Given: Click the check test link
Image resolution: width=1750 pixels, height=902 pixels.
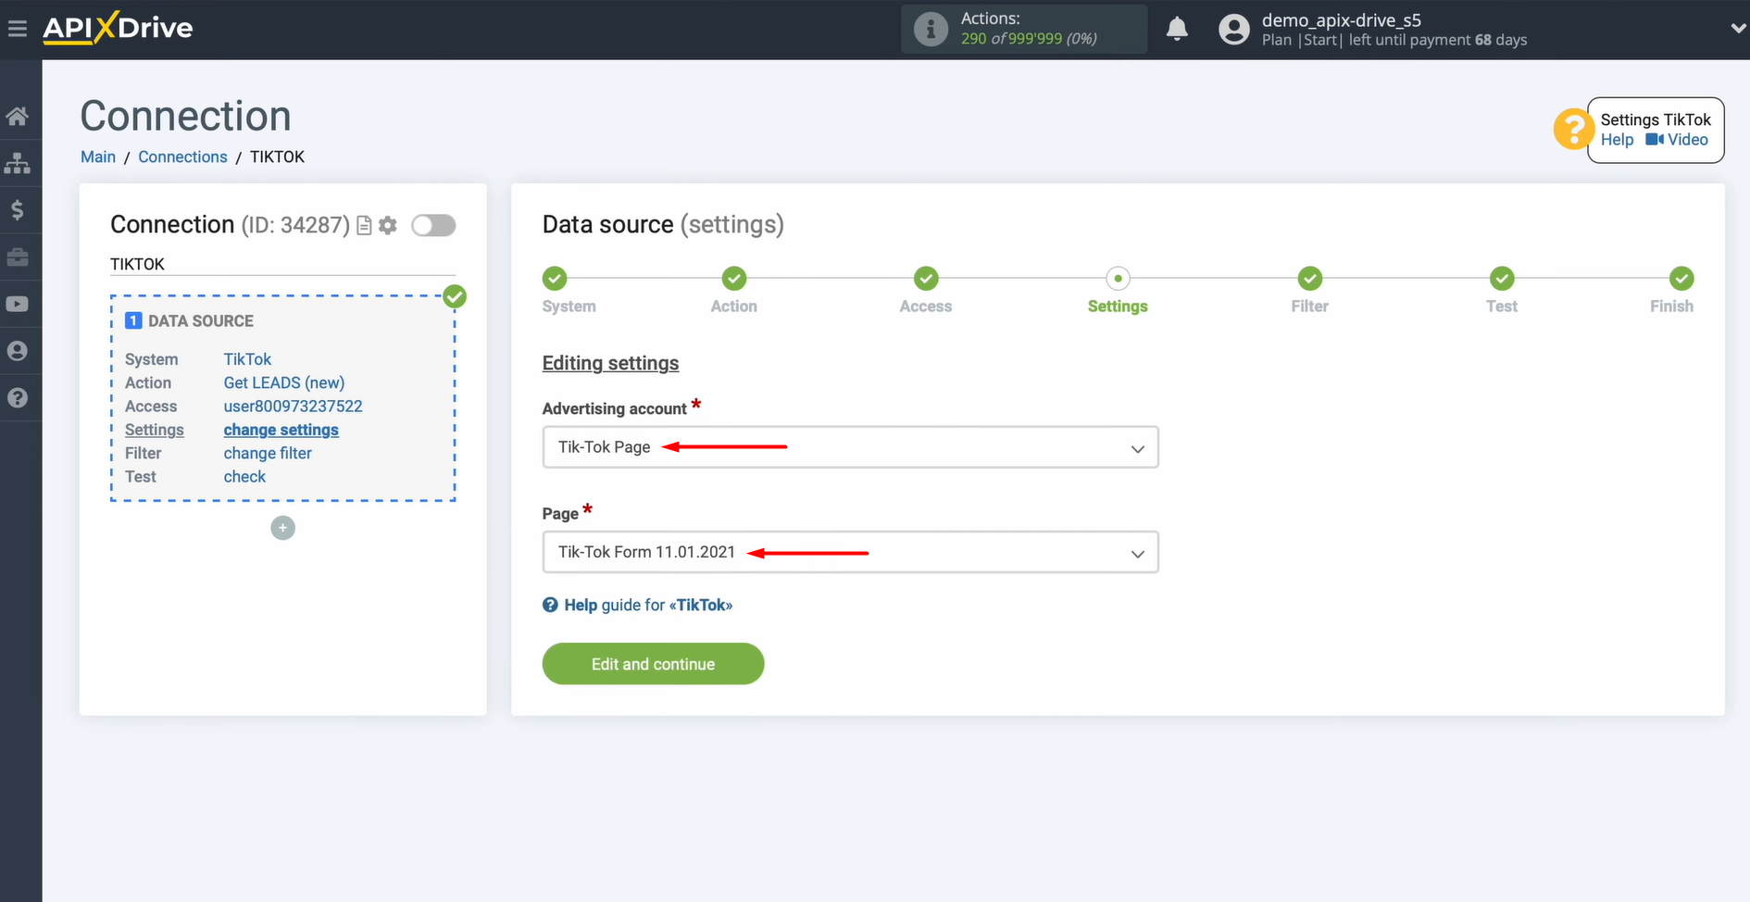Looking at the screenshot, I should tap(244, 476).
